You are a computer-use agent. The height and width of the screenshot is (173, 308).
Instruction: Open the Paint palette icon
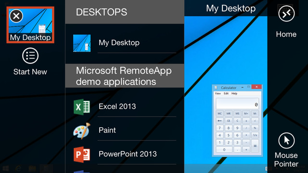82,131
